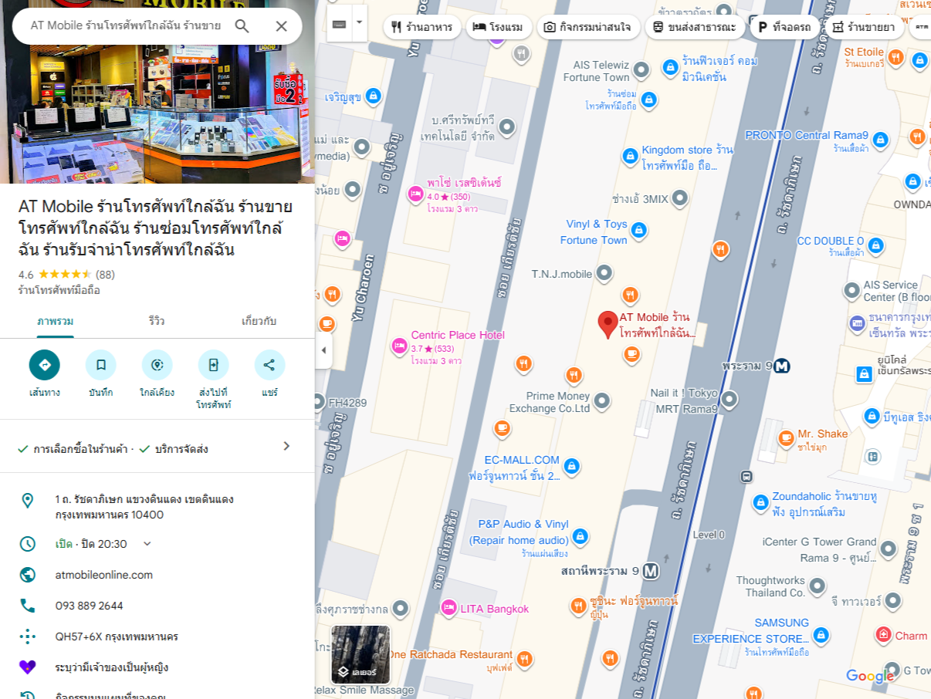
Task: Click the share (แชร์) icon
Action: pos(269,365)
